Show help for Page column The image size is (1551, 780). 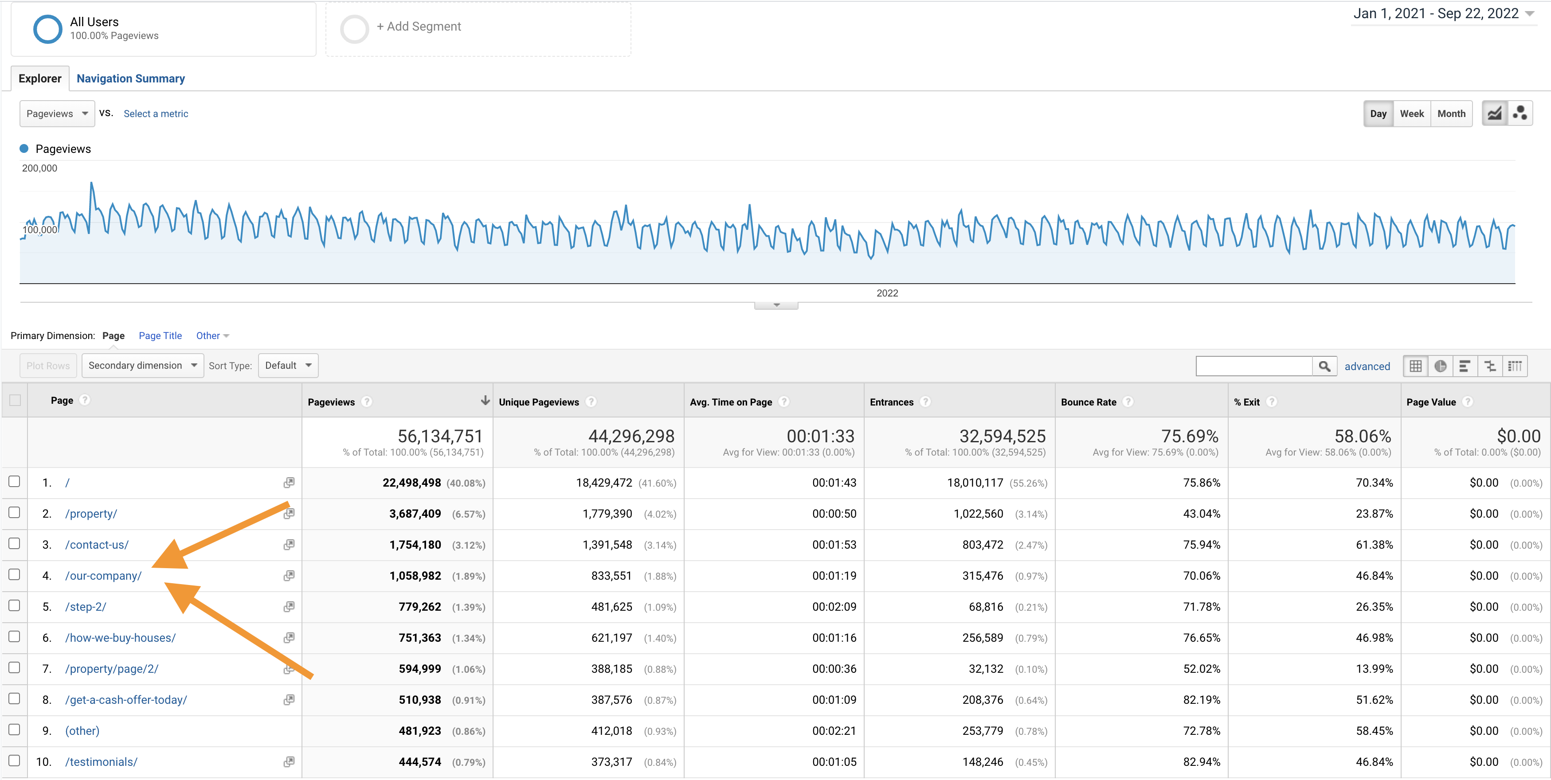[85, 400]
